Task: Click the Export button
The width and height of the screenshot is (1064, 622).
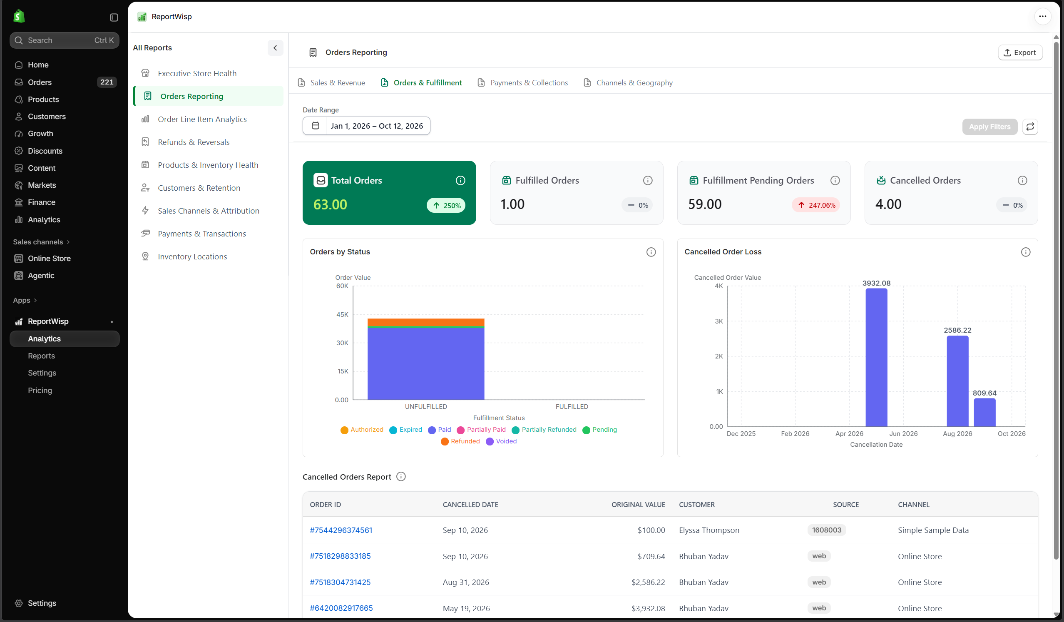Action: pos(1020,52)
